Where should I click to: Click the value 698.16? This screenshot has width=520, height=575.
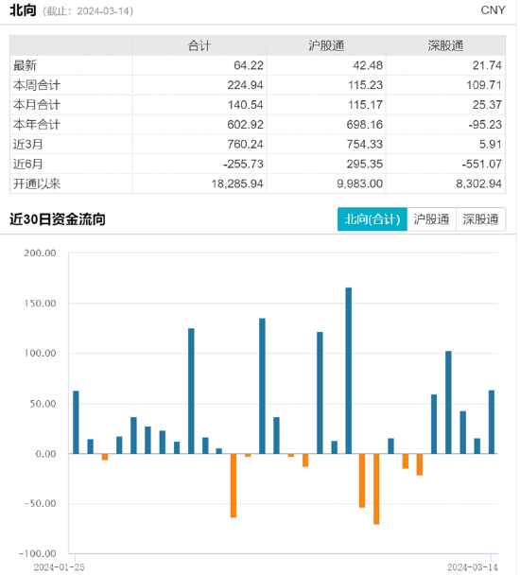point(365,125)
